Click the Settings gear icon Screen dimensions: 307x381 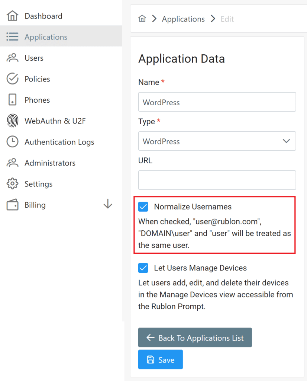tap(12, 183)
